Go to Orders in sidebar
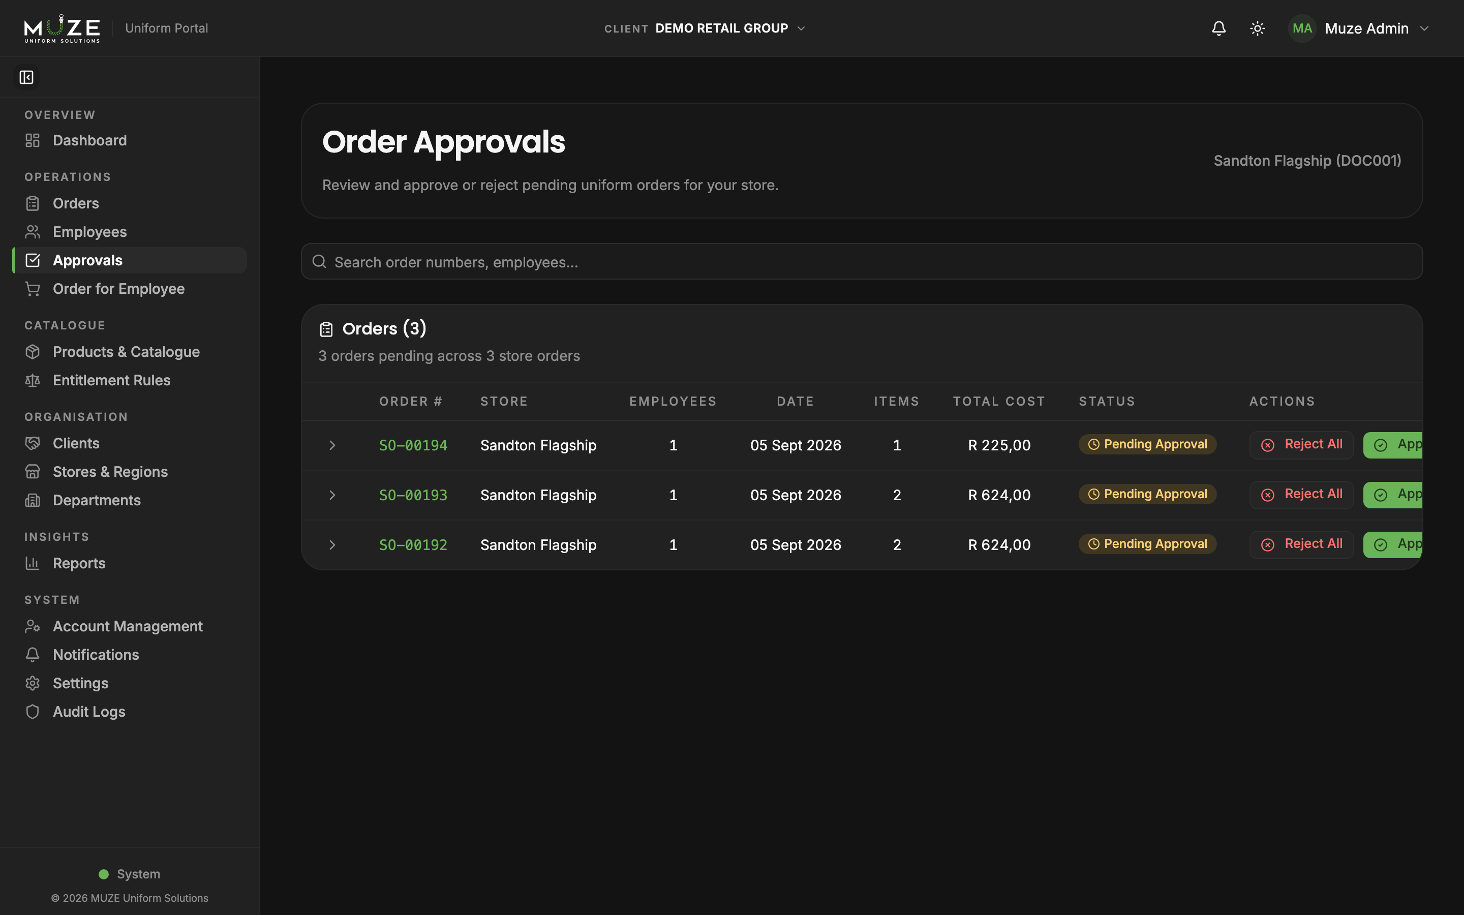 pyautogui.click(x=130, y=203)
